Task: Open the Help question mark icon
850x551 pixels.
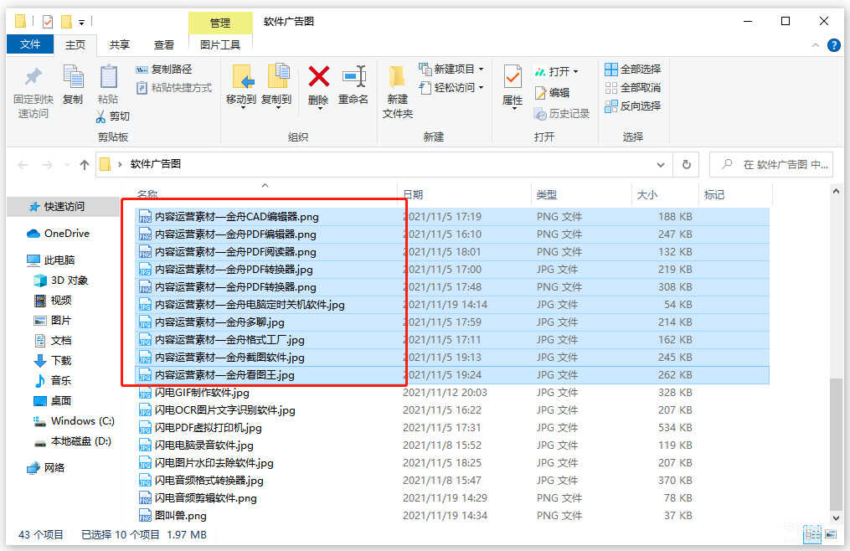Action: pyautogui.click(x=833, y=45)
